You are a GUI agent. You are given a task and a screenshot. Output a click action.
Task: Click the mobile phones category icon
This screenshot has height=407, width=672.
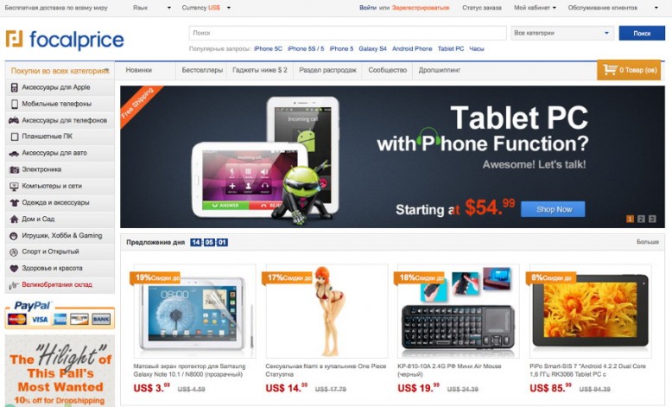(x=15, y=104)
